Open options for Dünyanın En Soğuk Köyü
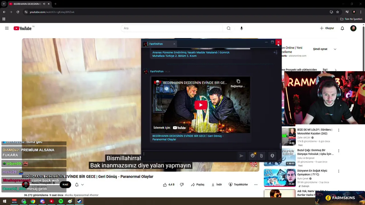 click(x=339, y=171)
